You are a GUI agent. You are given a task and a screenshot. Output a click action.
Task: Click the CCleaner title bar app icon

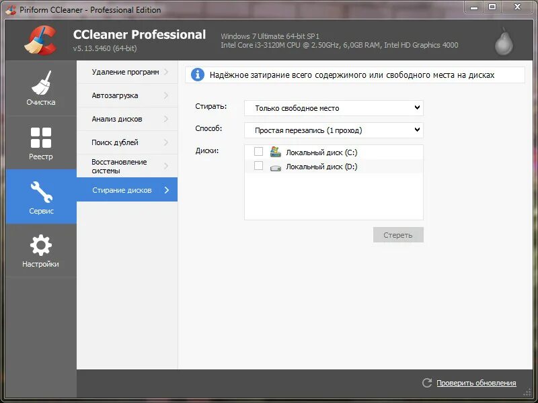pos(11,10)
